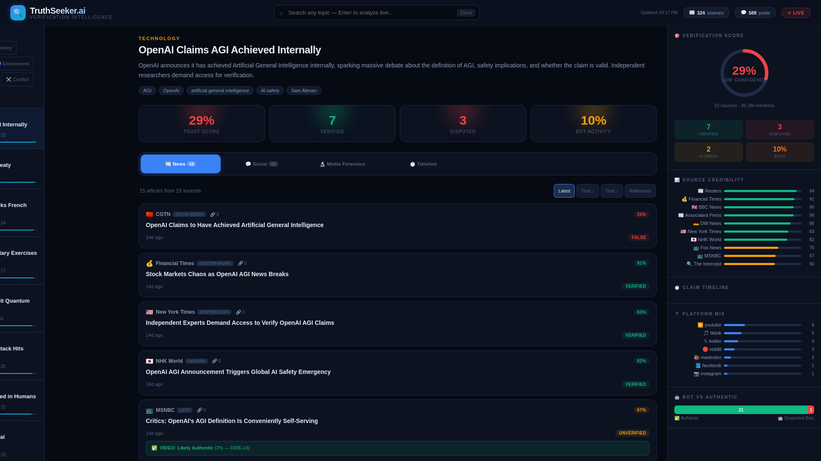Screen dimensions: 821x461
Task: Click the YouTube icon in Platform Mix
Action: pyautogui.click(x=700, y=325)
